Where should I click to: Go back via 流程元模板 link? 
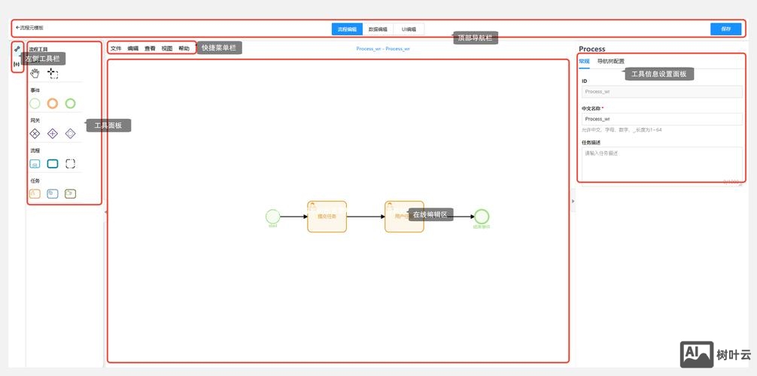point(30,28)
